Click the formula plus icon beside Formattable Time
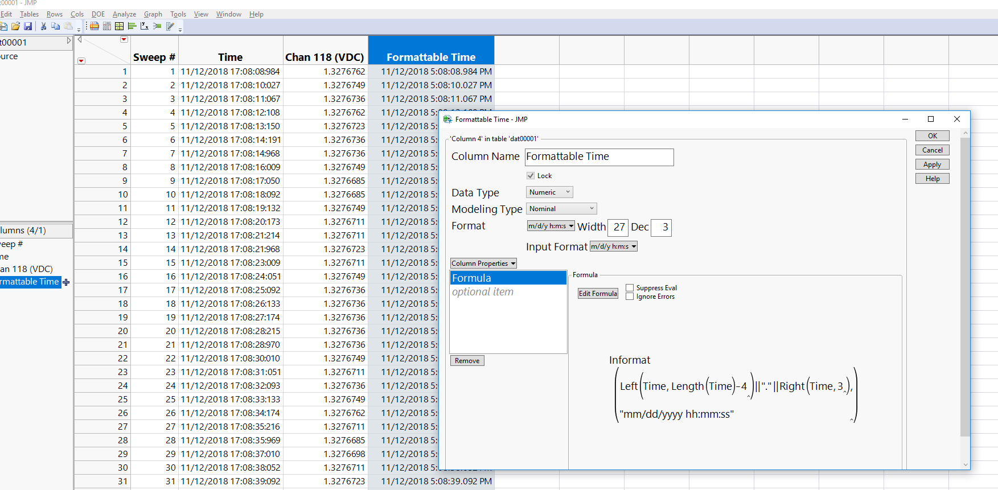The height and width of the screenshot is (490, 998). [x=66, y=282]
